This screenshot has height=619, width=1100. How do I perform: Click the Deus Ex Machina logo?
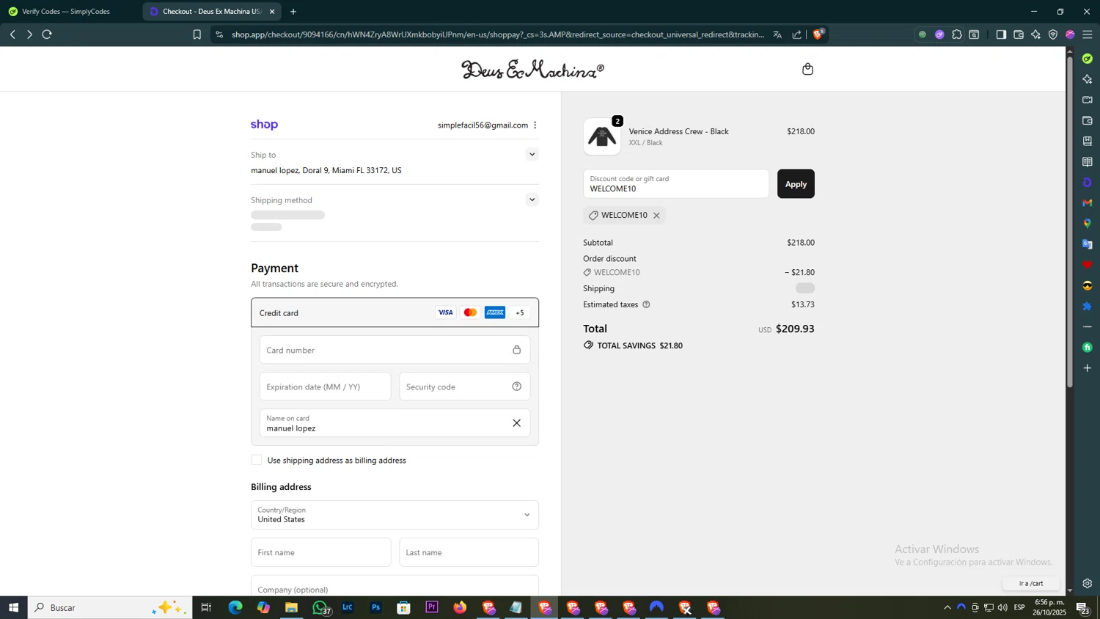pos(532,69)
